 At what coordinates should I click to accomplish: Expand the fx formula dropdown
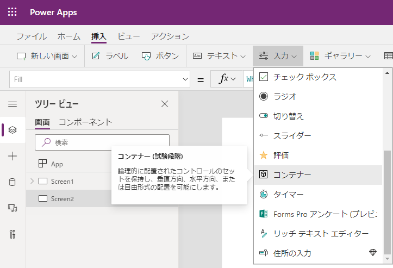coord(227,79)
